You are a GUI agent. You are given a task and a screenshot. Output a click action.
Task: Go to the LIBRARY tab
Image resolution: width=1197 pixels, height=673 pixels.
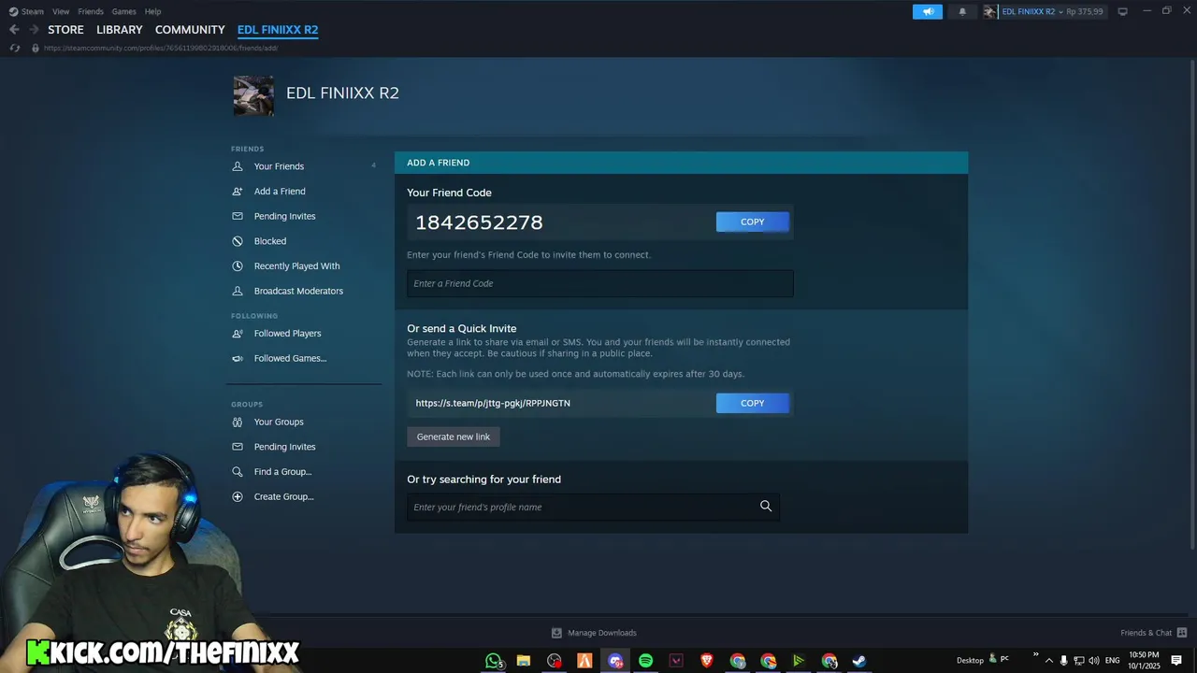(120, 30)
